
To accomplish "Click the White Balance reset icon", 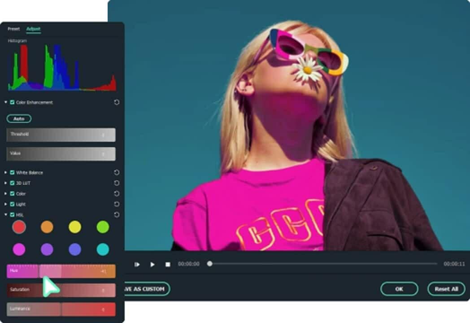I will pyautogui.click(x=117, y=172).
